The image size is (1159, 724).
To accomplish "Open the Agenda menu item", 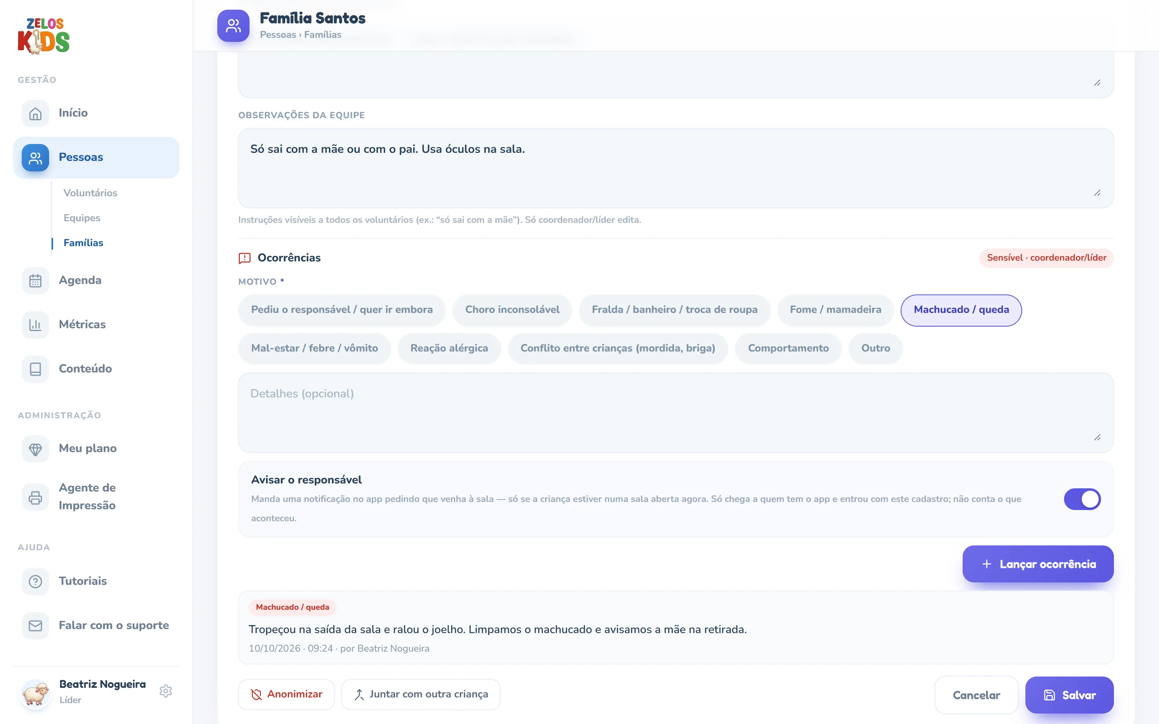I will click(x=96, y=281).
